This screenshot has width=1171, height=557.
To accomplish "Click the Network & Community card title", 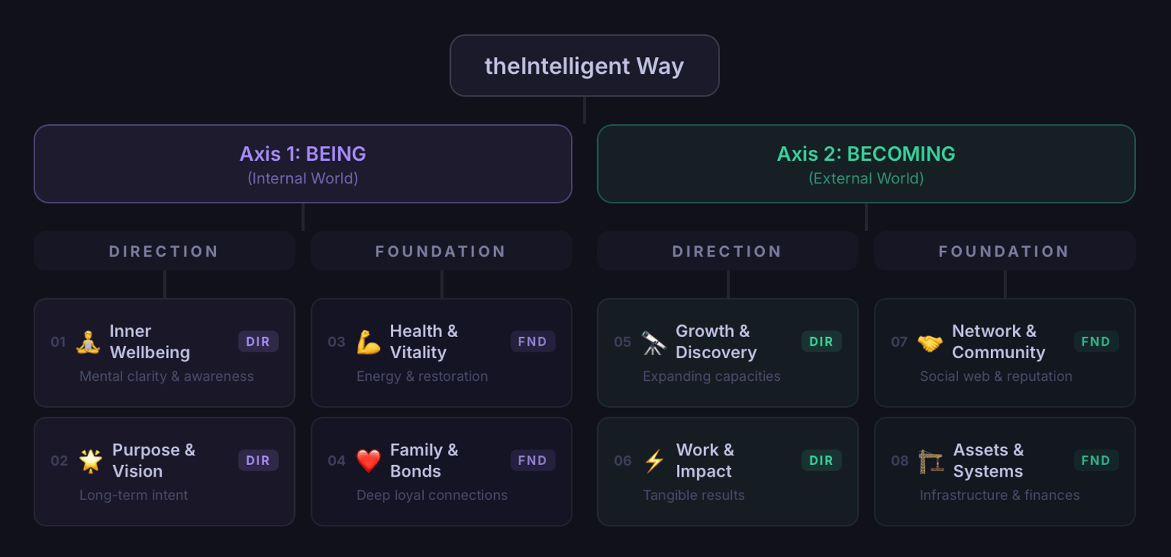I will (x=998, y=341).
